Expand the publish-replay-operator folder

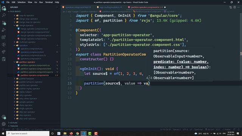tap(29, 89)
